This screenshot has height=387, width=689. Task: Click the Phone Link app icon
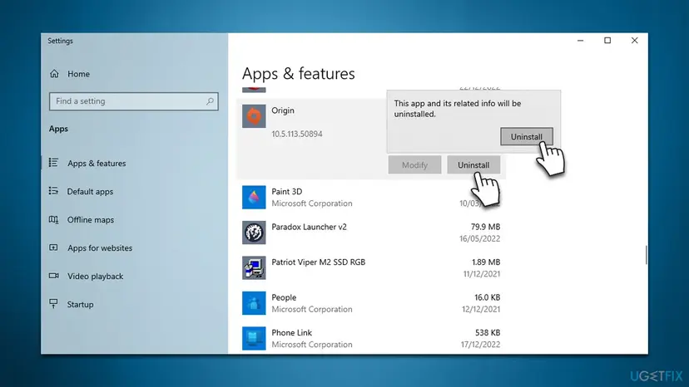(x=254, y=338)
